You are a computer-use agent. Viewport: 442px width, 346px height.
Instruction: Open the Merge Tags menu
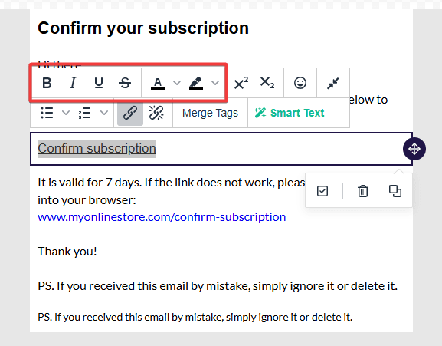211,113
